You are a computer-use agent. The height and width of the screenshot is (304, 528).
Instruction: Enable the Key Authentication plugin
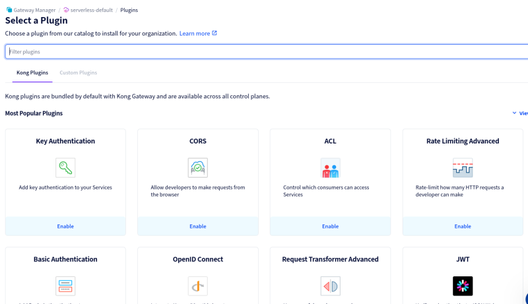(65, 226)
